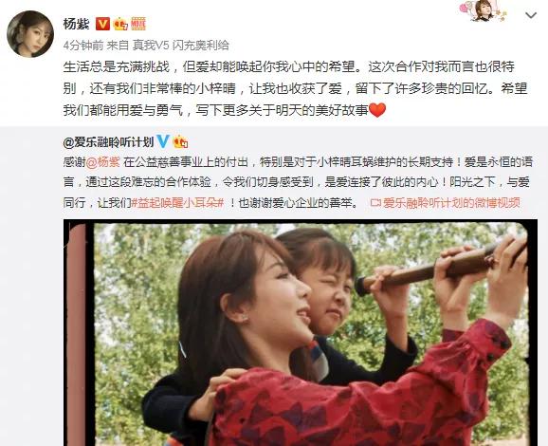This screenshot has height=446, width=548.
Task: Click the crown membership level icon
Action: coord(120,24)
